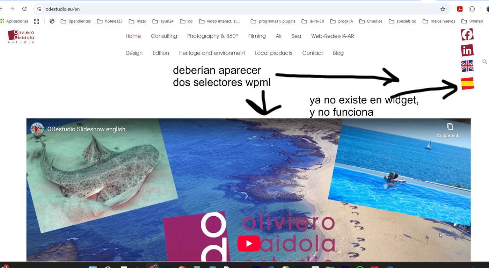This screenshot has height=268, width=489.
Task: Open the Aplicaciones bookmarks shortcut
Action: pos(15,21)
